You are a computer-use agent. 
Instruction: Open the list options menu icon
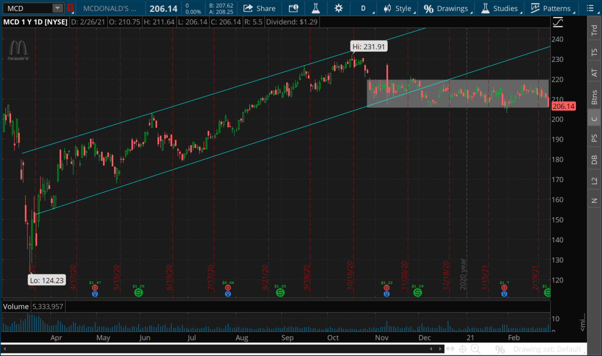point(590,8)
